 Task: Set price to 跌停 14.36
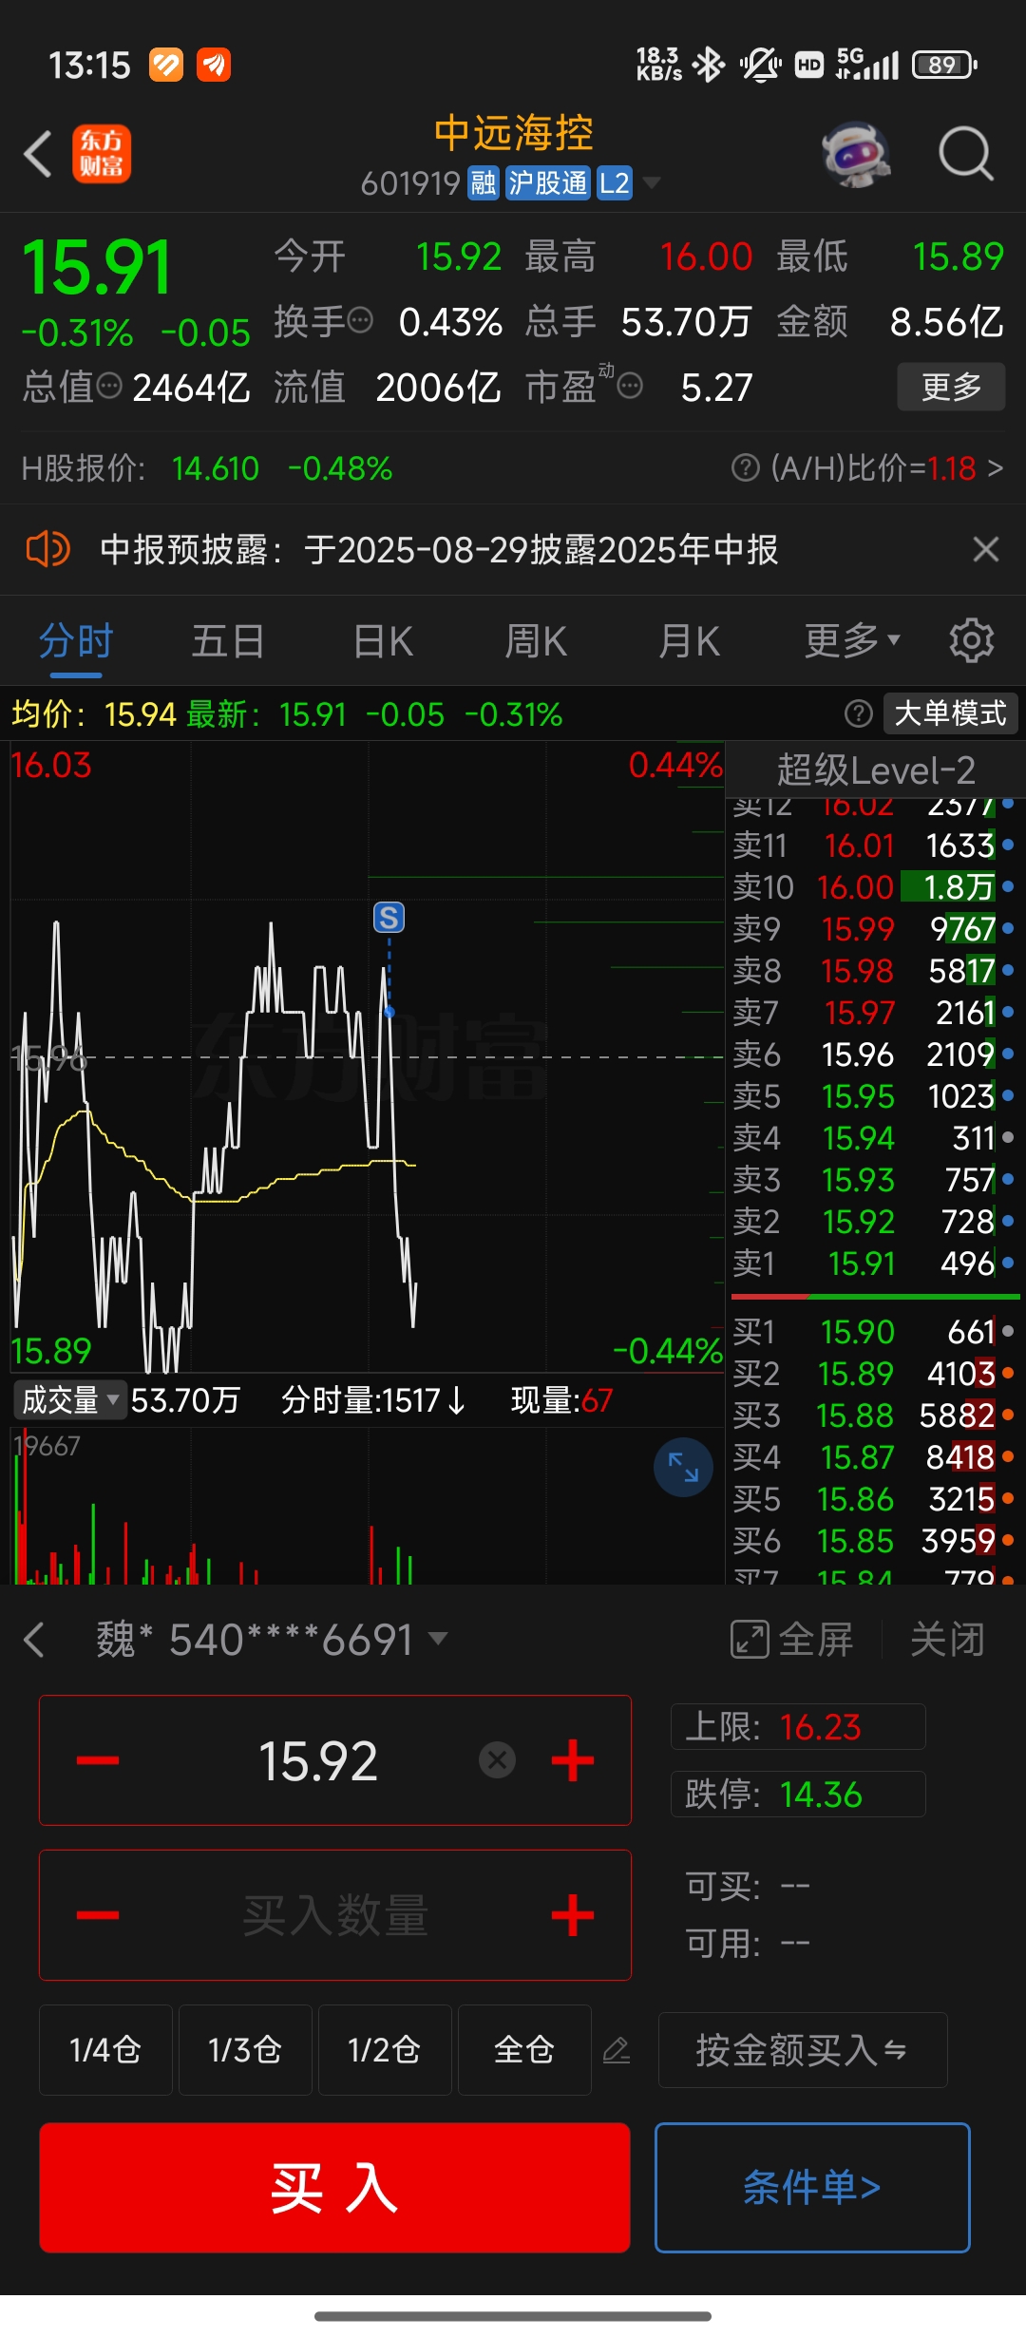point(798,1794)
